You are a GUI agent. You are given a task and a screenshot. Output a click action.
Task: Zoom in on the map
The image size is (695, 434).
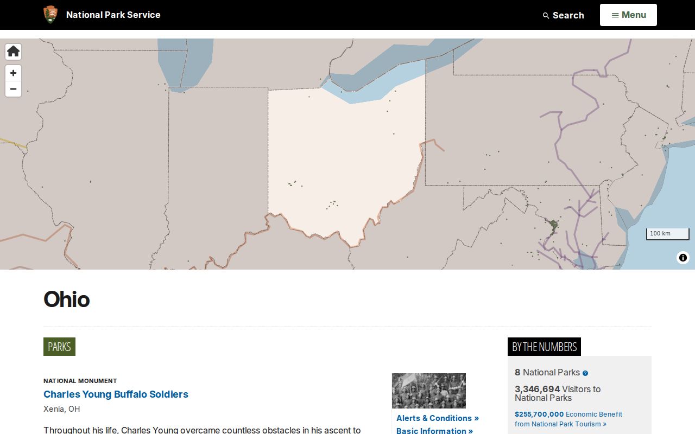point(14,73)
